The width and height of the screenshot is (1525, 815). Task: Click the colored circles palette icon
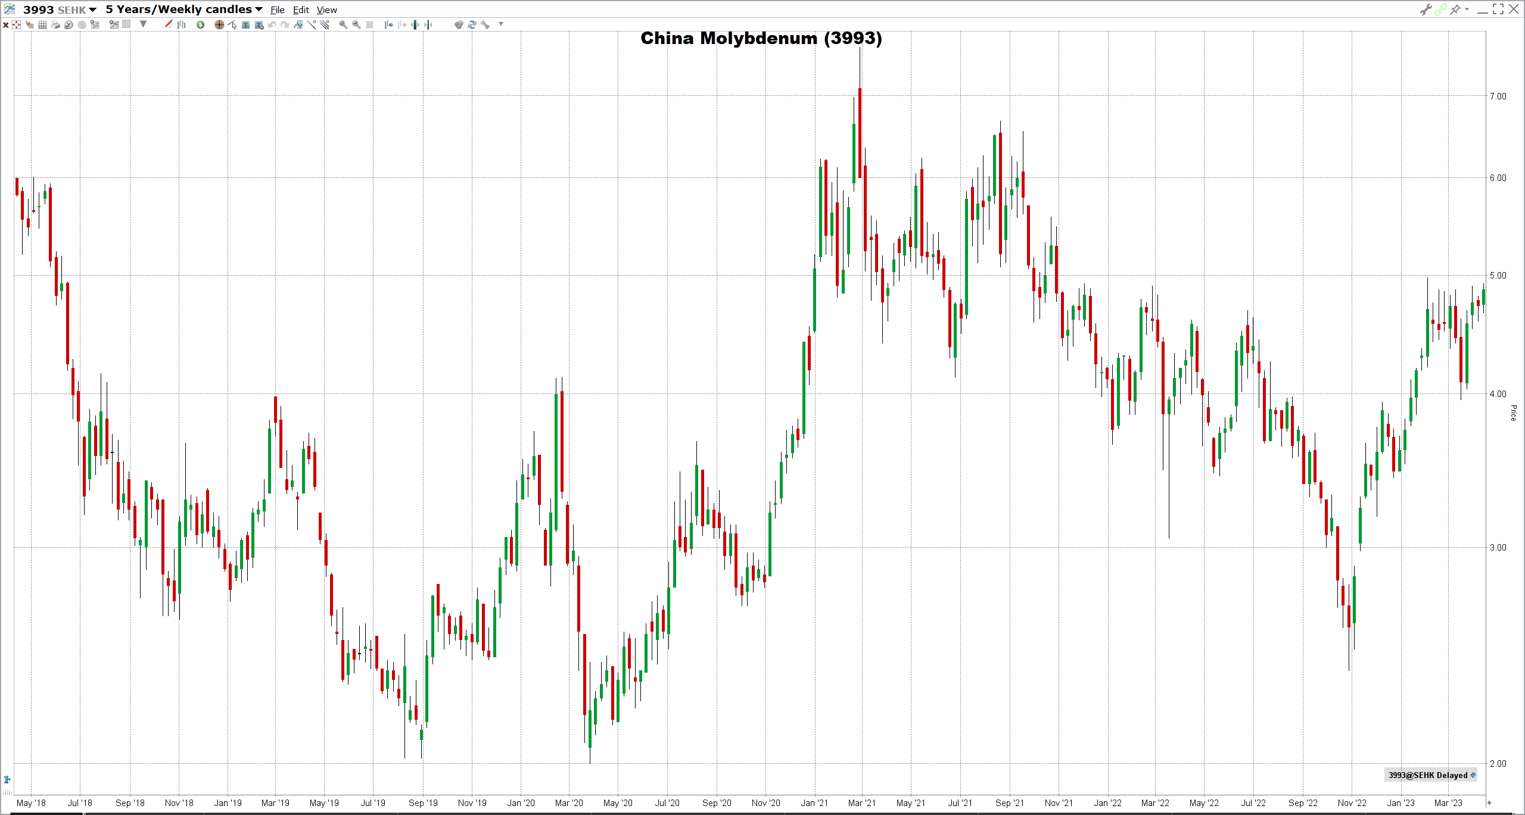click(x=459, y=24)
